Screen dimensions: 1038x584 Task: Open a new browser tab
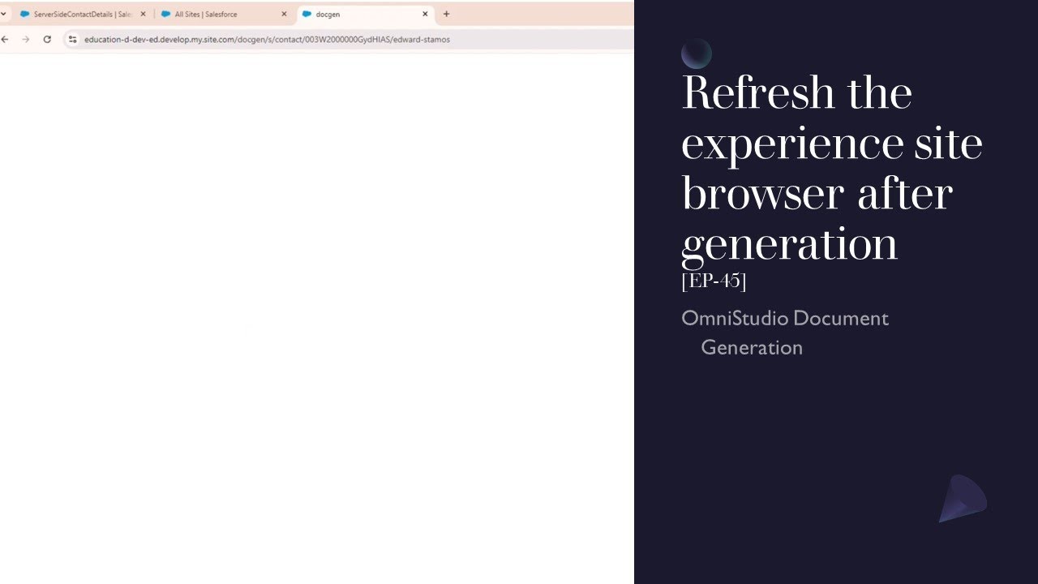pyautogui.click(x=446, y=14)
